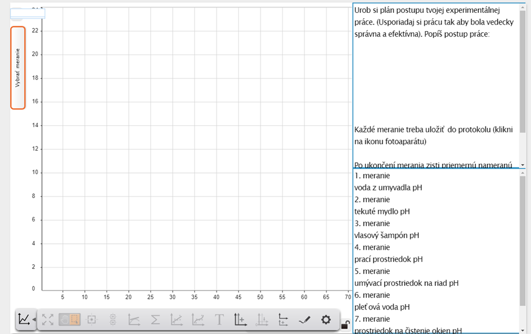
Task: Toggle the pan/zoom selection mode
Action: (70, 320)
